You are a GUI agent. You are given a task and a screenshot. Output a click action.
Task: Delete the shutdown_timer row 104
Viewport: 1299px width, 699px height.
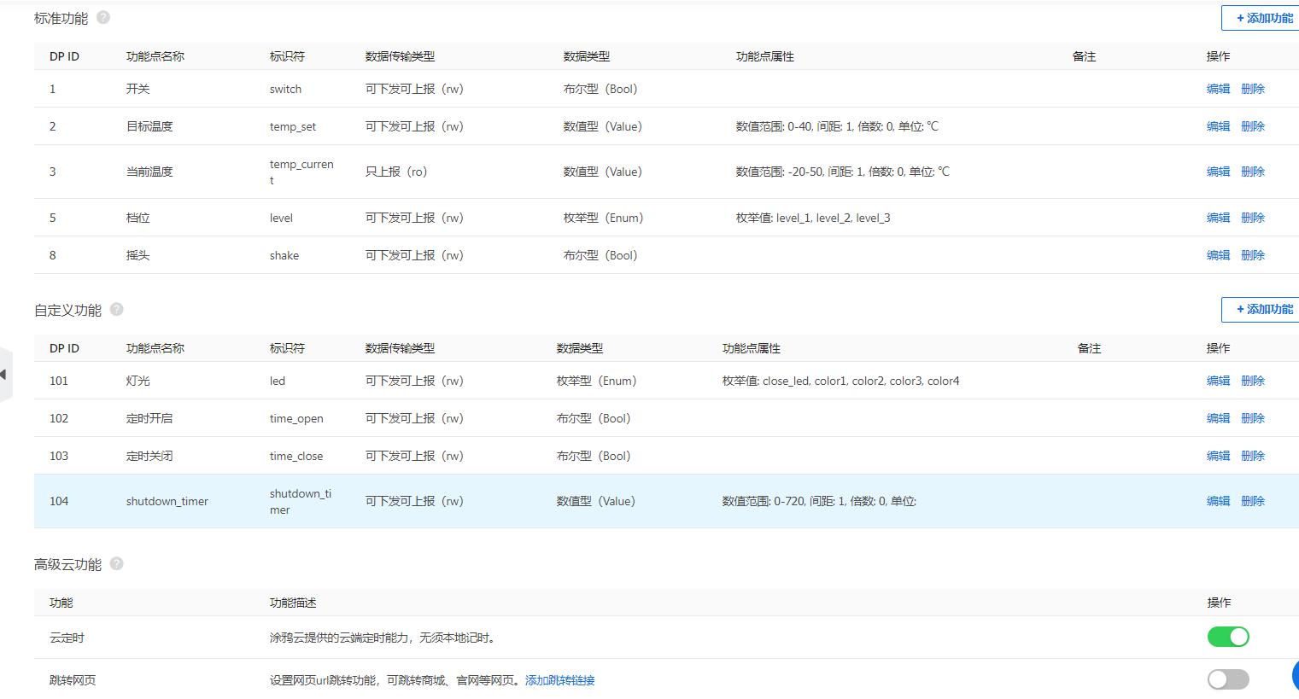coord(1253,501)
